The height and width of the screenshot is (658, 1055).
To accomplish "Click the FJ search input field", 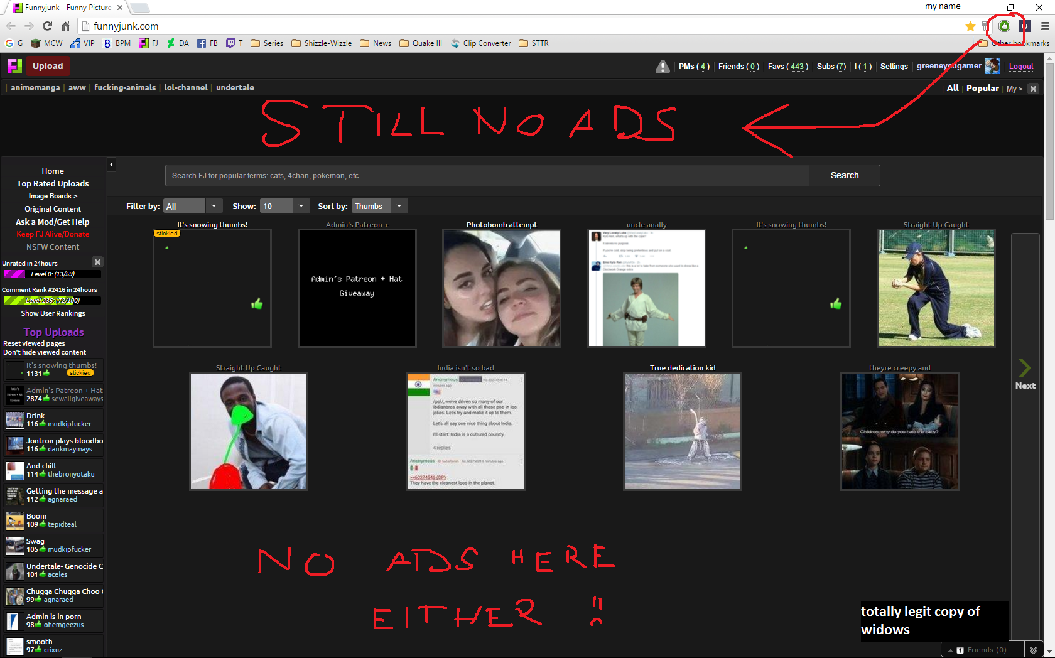I will (x=487, y=176).
